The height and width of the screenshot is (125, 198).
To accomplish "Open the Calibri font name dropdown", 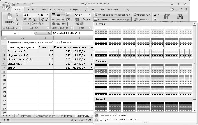I will pyautogui.click(x=38, y=14).
